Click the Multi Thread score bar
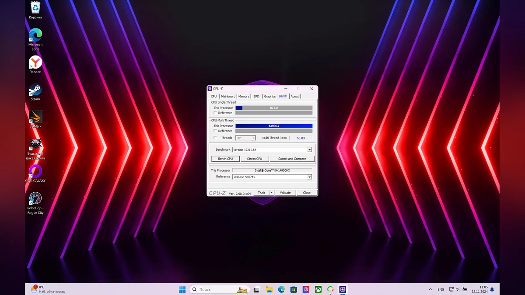 274,126
